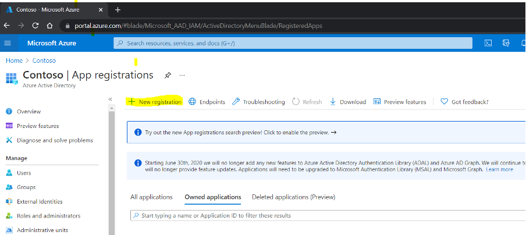The height and width of the screenshot is (235, 526).
Task: Click the Microsoft Azure title
Action: pyautogui.click(x=52, y=43)
